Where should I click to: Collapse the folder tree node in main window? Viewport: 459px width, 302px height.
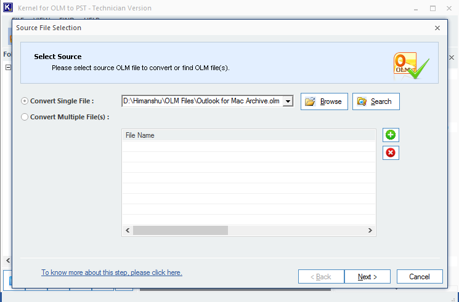click(8, 67)
